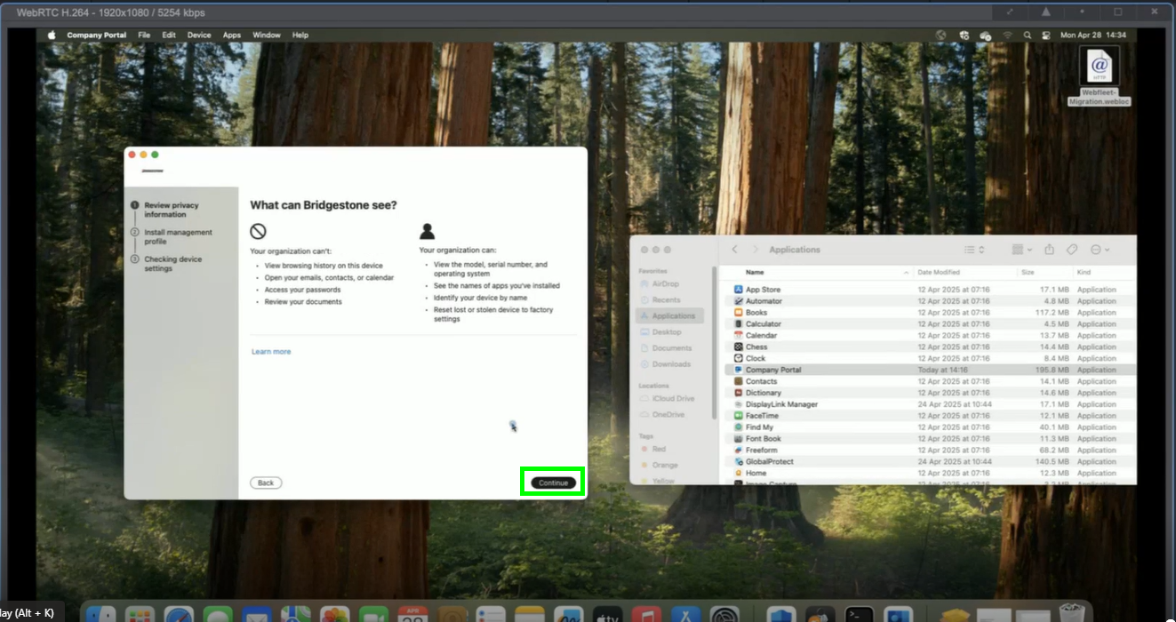
Task: Select the Webfleet-Migration.webloc desktop file
Action: [1099, 76]
